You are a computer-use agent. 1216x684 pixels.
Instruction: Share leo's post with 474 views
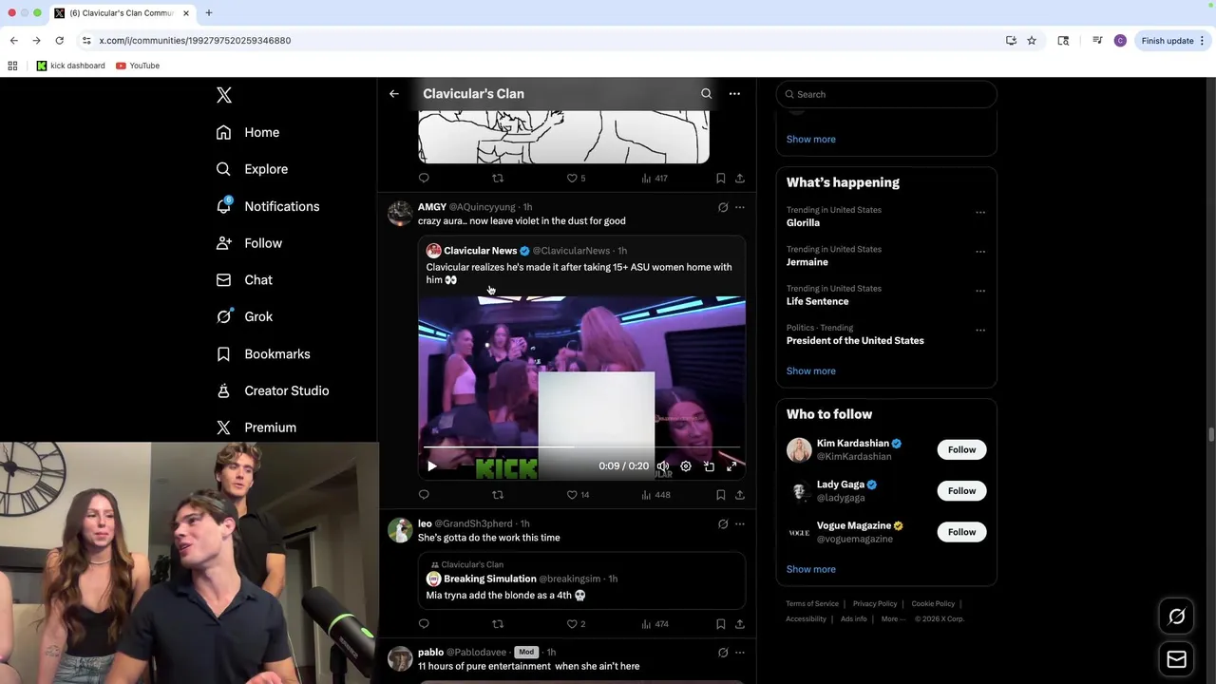(x=740, y=624)
